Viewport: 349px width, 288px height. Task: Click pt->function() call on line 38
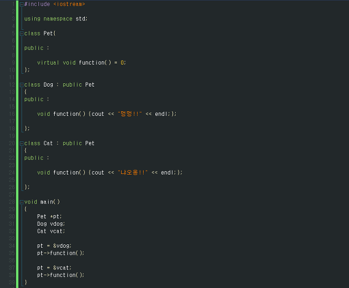[60, 275]
